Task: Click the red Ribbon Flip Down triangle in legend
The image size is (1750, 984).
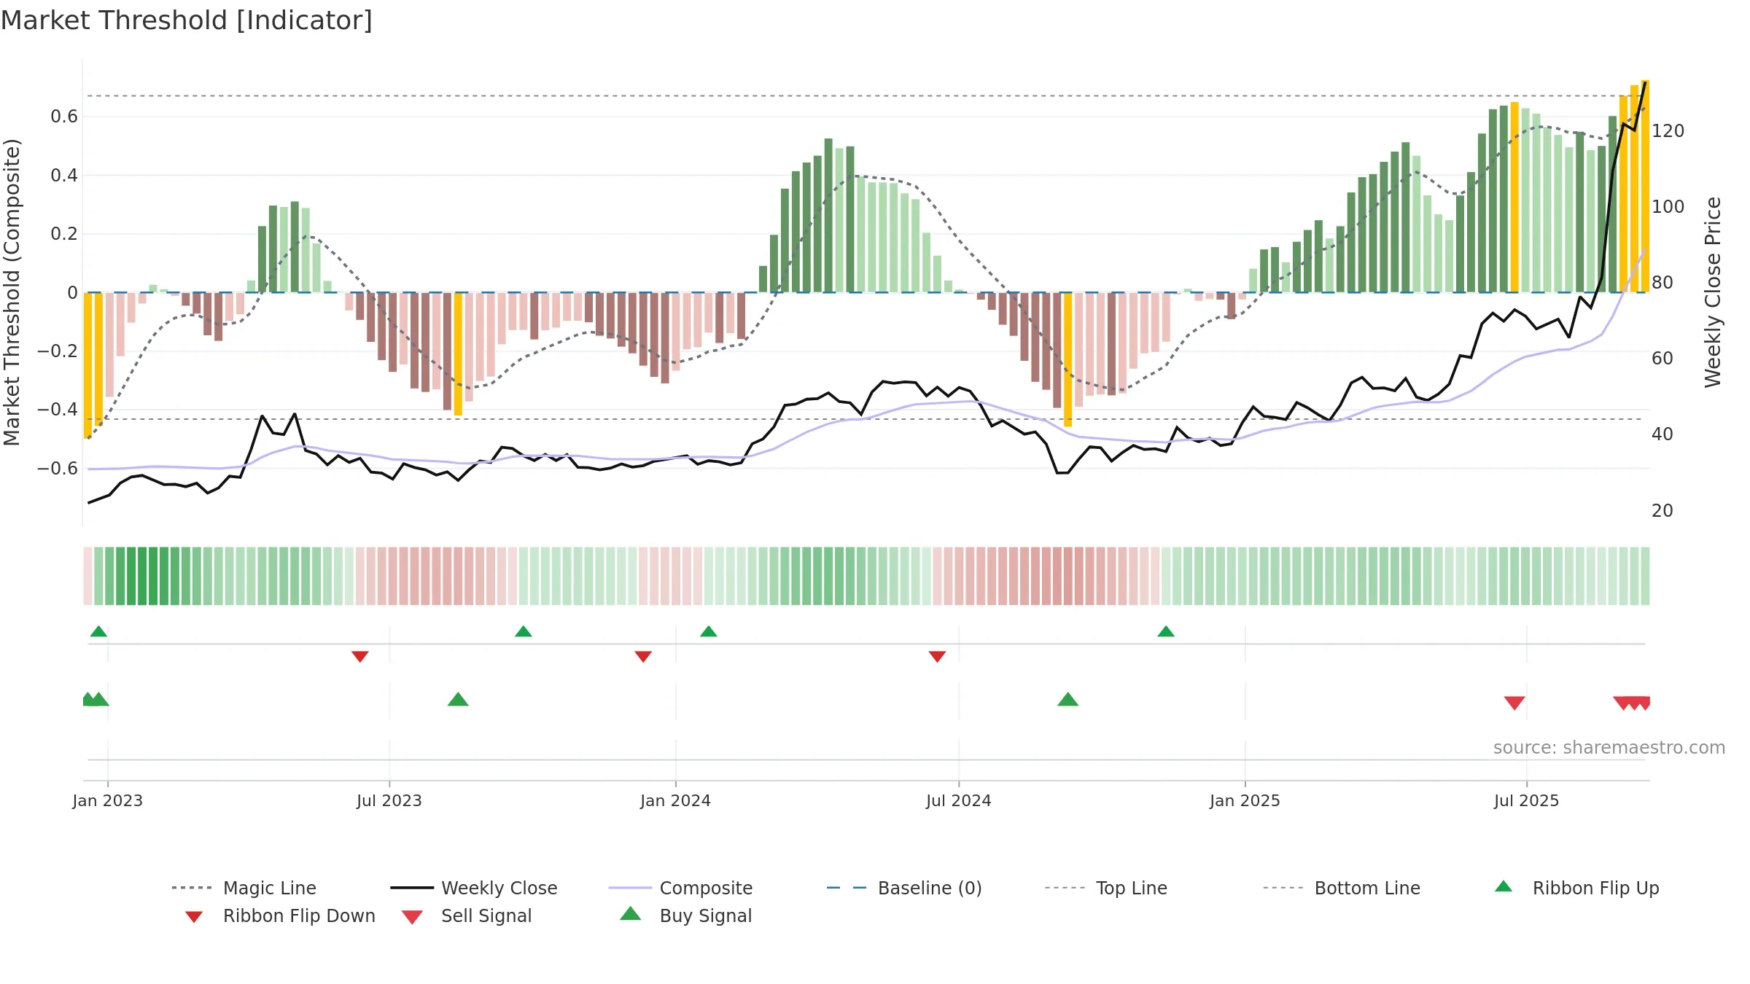Action: tap(194, 917)
